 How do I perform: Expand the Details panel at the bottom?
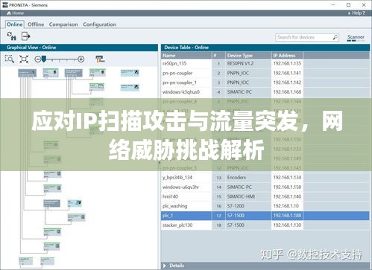[164, 266]
